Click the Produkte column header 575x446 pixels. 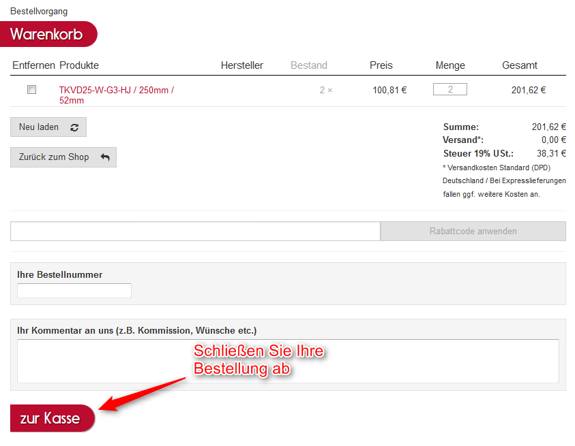[x=79, y=65]
